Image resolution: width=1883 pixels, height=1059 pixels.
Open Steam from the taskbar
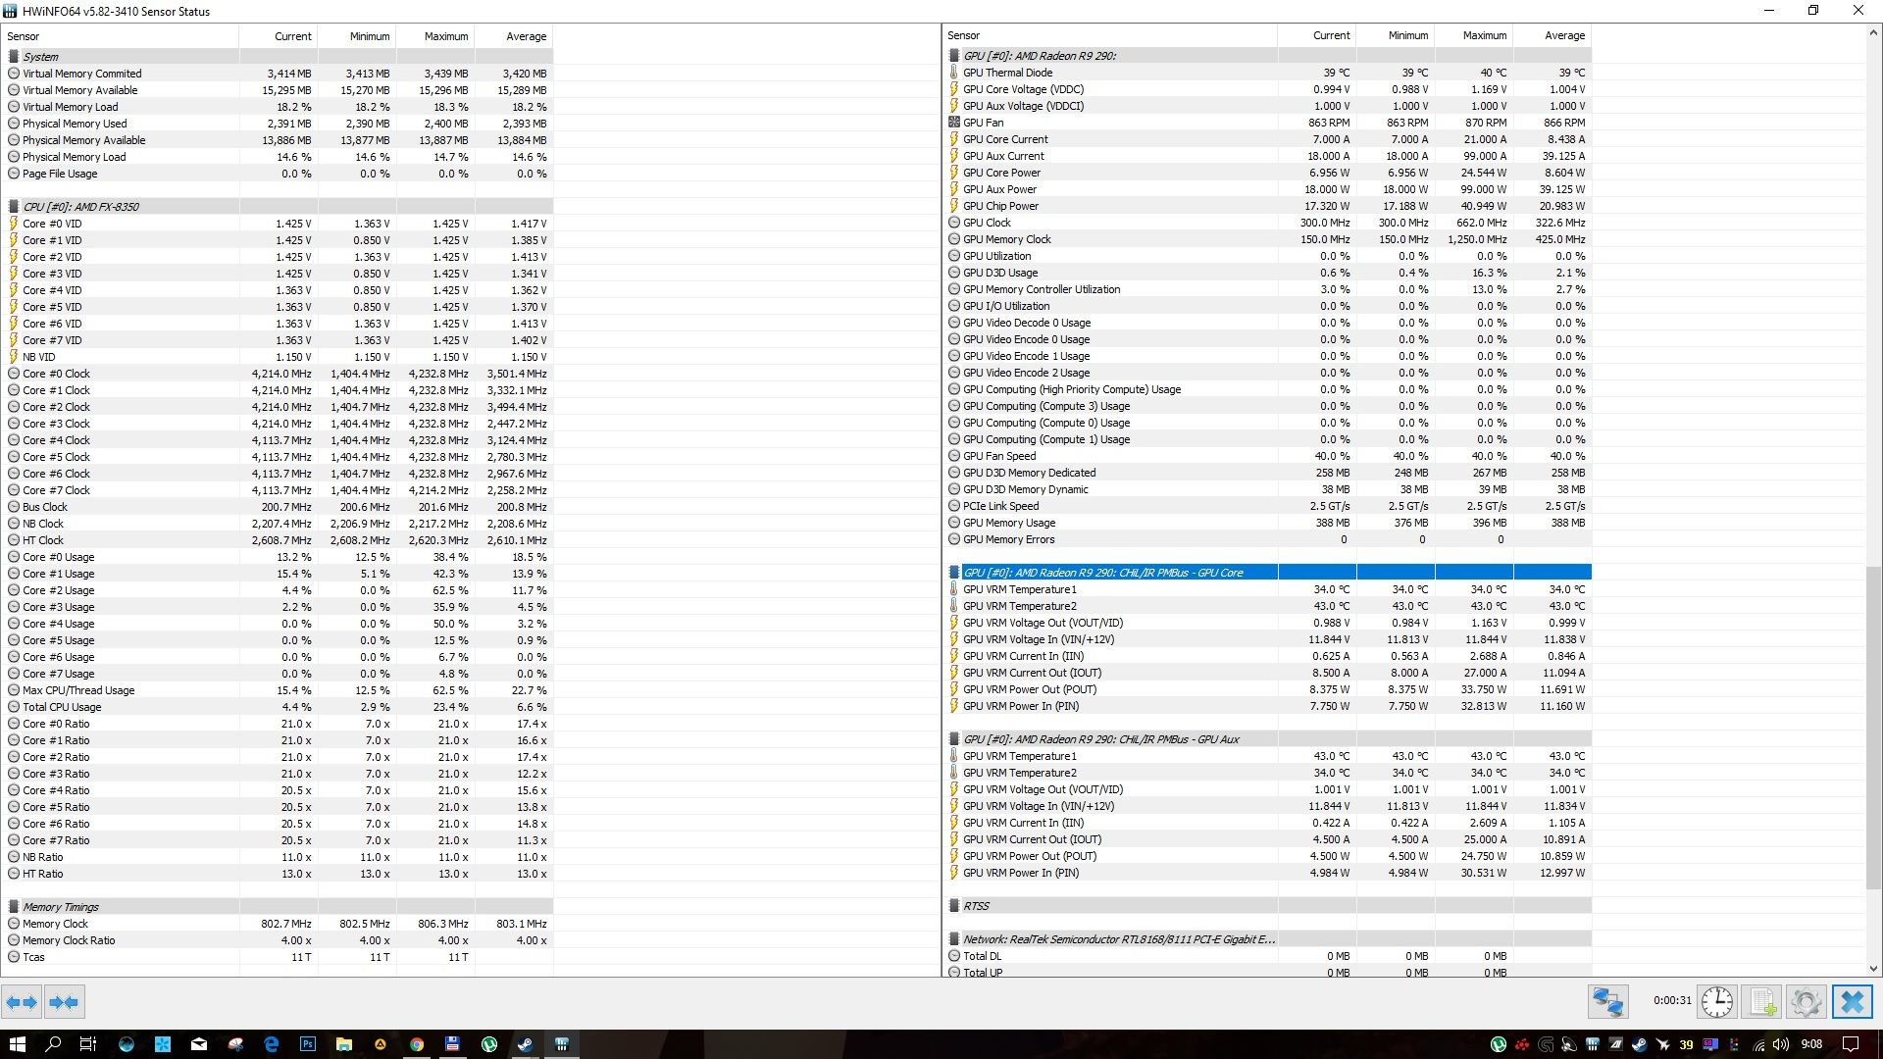pyautogui.click(x=525, y=1044)
